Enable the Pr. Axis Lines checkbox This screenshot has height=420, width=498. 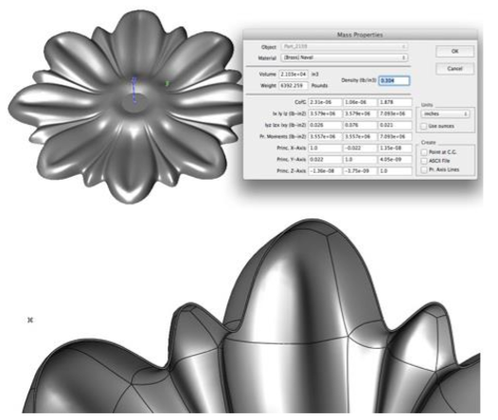pyautogui.click(x=424, y=170)
